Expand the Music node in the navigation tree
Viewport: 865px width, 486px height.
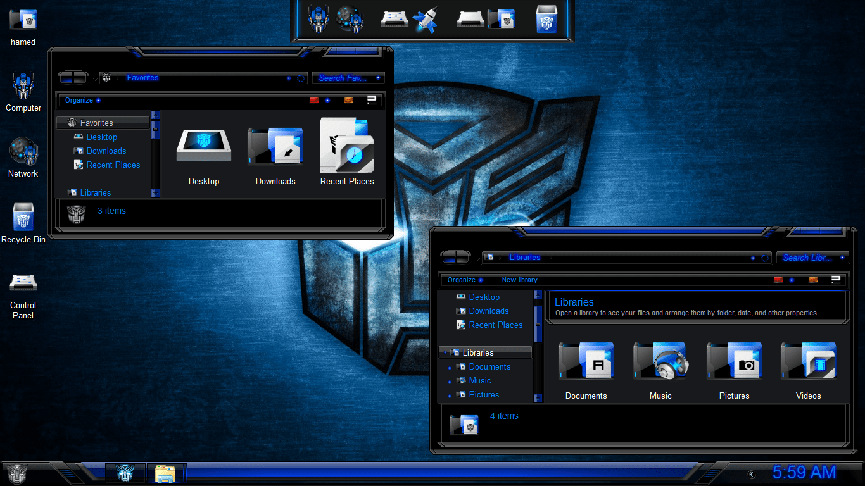pos(450,381)
